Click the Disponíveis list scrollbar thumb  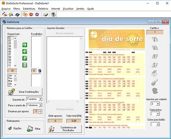click(x=15, y=44)
